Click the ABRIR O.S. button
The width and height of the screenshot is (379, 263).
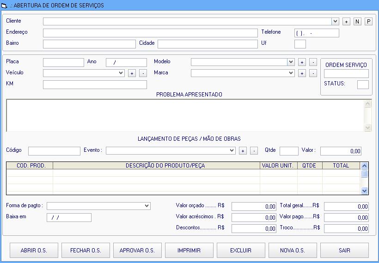(34, 251)
